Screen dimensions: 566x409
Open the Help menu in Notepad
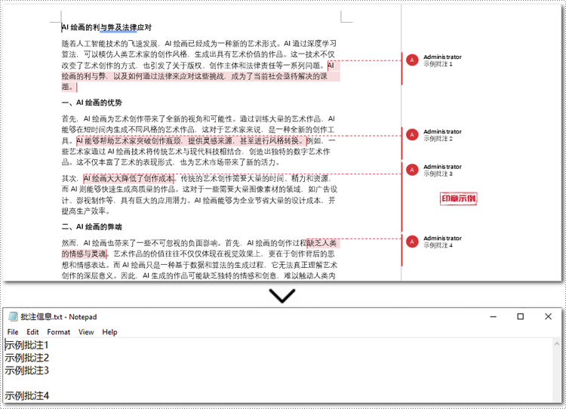[x=109, y=332]
